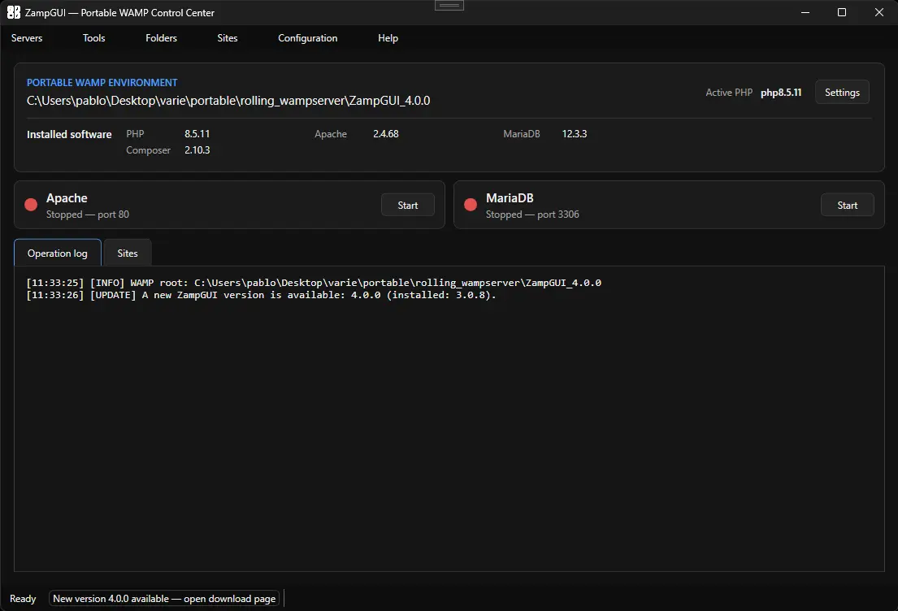The image size is (898, 611).
Task: Click the Apache version 2.4.68 value
Action: tap(385, 133)
